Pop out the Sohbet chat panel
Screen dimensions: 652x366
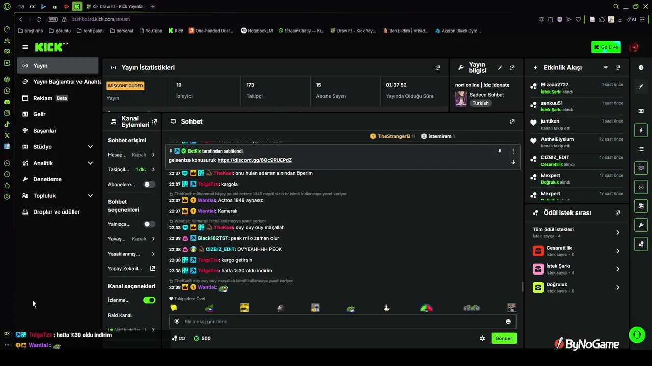(512, 121)
